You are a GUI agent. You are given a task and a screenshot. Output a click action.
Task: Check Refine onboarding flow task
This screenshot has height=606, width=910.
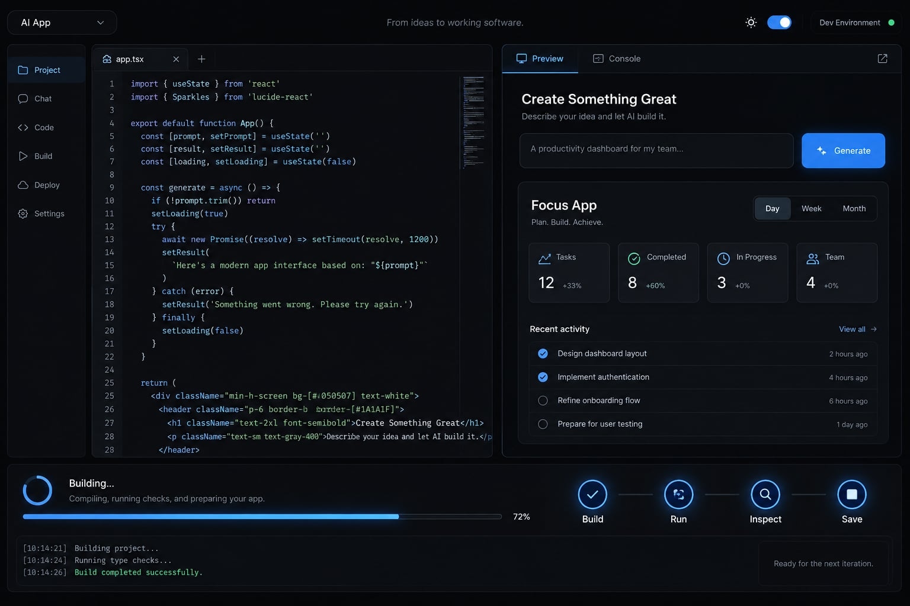tap(543, 401)
